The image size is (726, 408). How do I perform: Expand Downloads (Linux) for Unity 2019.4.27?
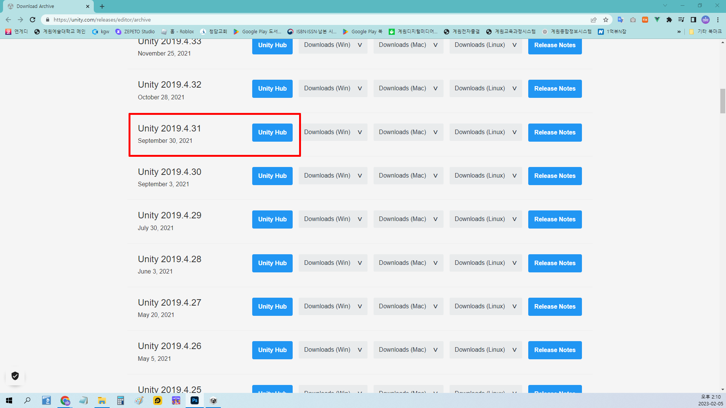point(485,306)
